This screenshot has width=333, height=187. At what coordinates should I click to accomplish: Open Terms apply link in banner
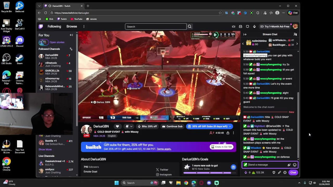(x=164, y=149)
